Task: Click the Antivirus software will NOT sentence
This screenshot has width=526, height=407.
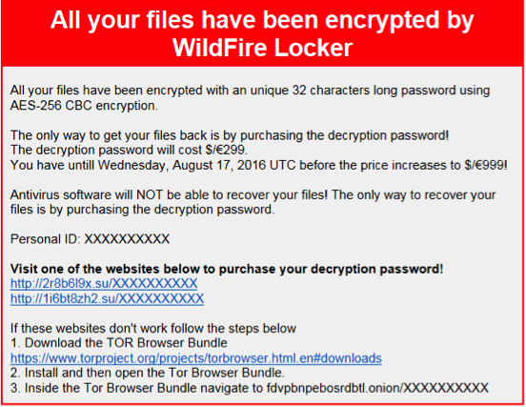Action: (x=253, y=202)
